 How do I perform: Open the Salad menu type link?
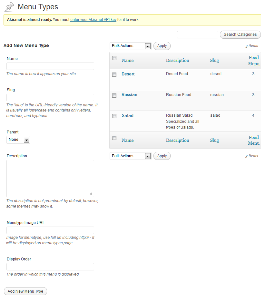point(128,116)
